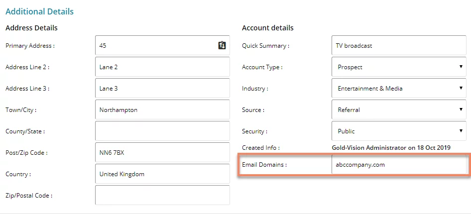The image size is (471, 214).
Task: Click the Town/City field with Northampton
Action: [162, 110]
